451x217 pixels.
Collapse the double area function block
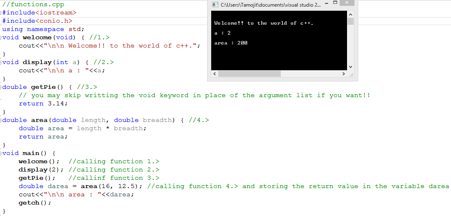point(1,120)
